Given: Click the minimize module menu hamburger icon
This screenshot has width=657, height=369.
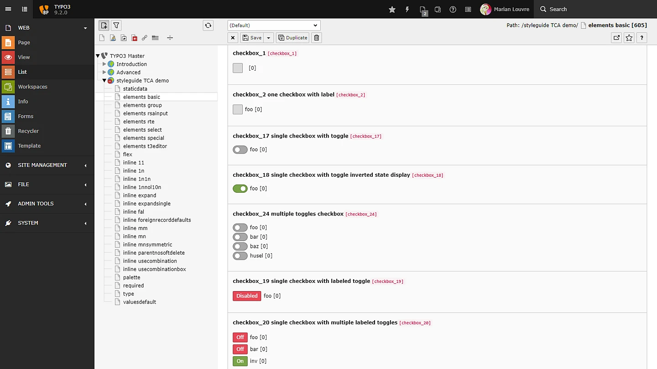Looking at the screenshot, I should (8, 9).
